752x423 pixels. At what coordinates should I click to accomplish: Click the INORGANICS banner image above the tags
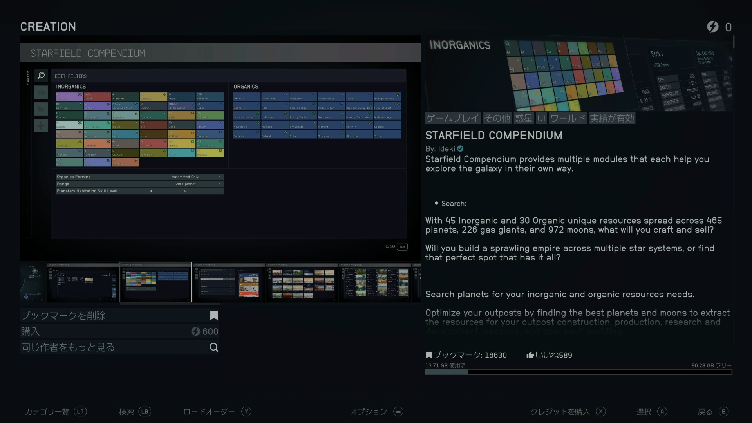click(x=578, y=74)
